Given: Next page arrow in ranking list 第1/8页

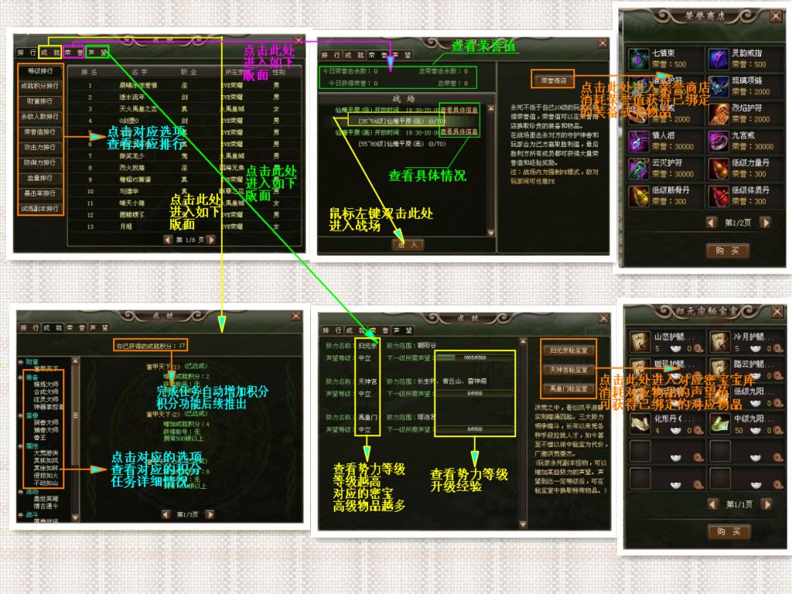Looking at the screenshot, I should (212, 240).
